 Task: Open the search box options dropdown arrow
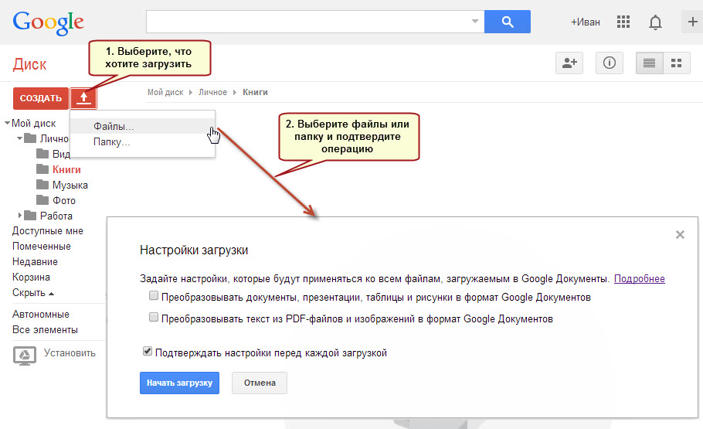pyautogui.click(x=475, y=22)
